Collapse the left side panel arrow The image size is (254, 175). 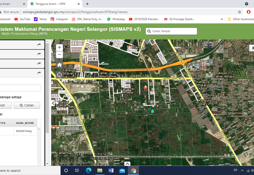pos(53,103)
